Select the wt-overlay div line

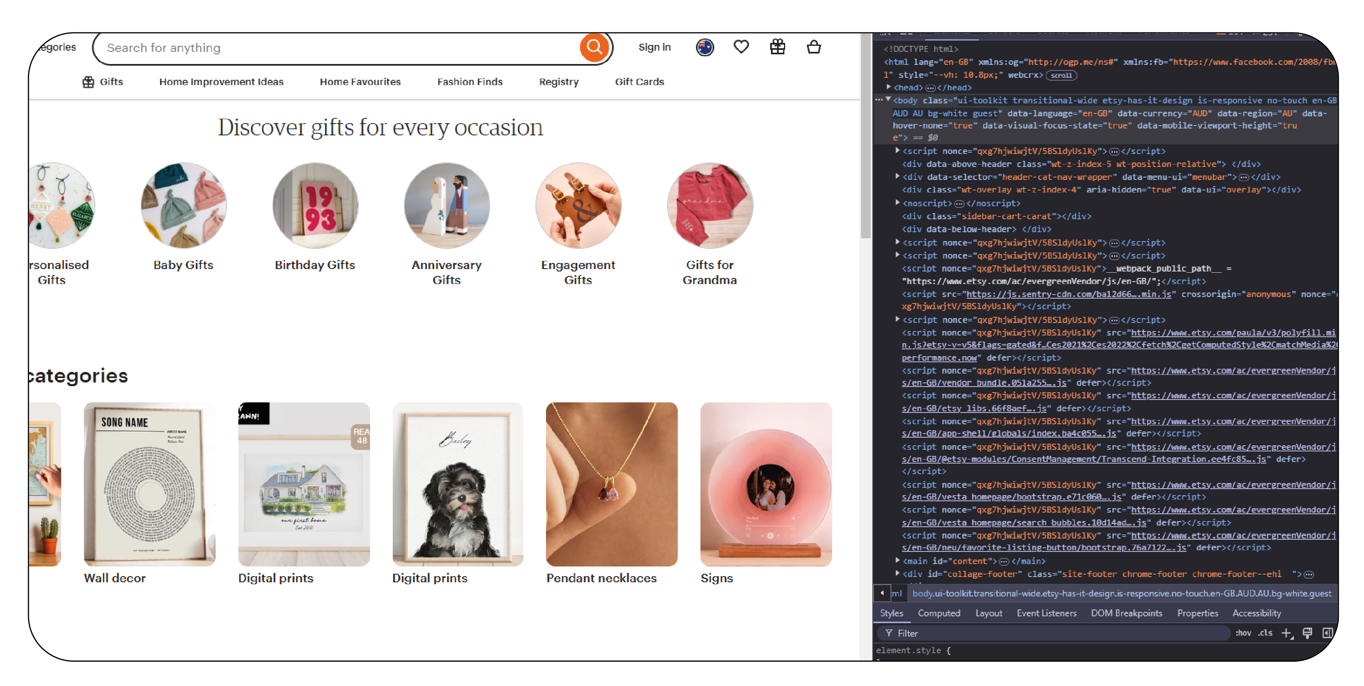click(1101, 190)
